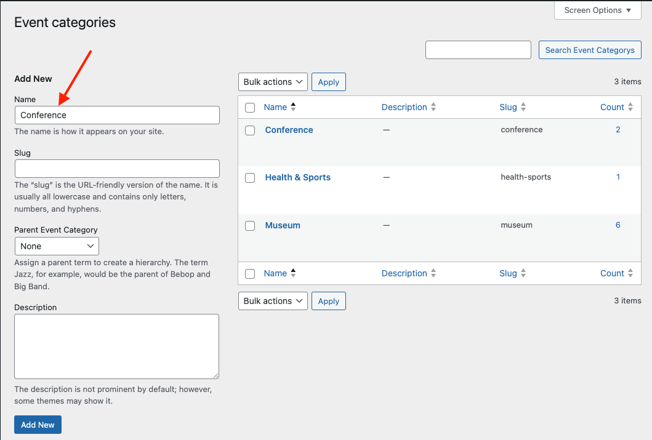The height and width of the screenshot is (440, 652).
Task: Click the blue Add New button
Action: (x=38, y=425)
